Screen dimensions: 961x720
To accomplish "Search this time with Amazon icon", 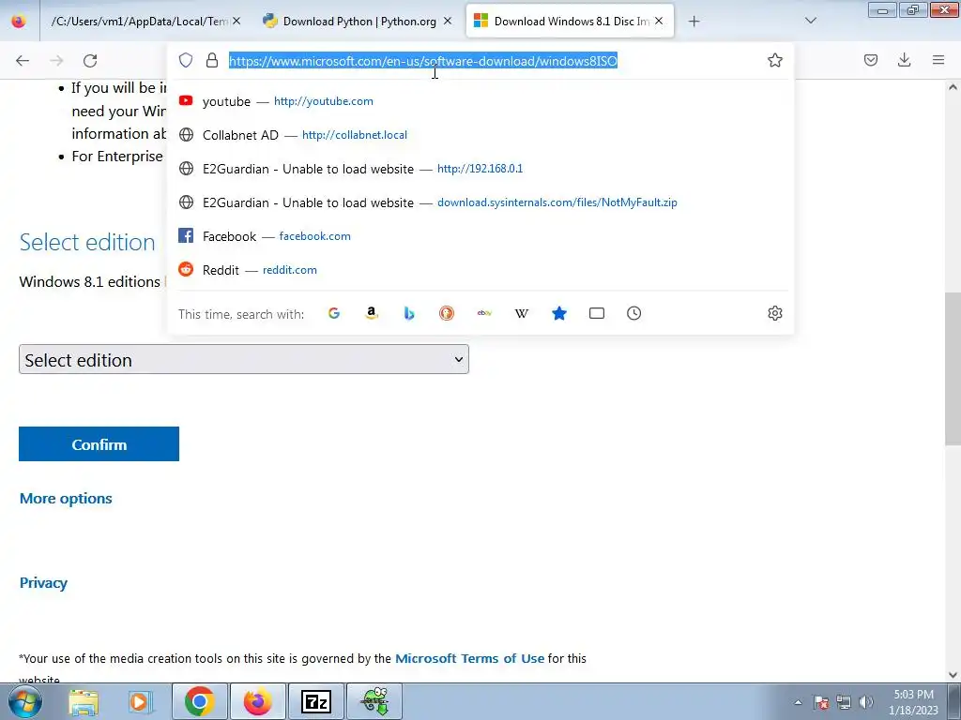I will coord(372,313).
